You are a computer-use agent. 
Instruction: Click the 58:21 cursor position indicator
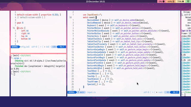coord(175,92)
